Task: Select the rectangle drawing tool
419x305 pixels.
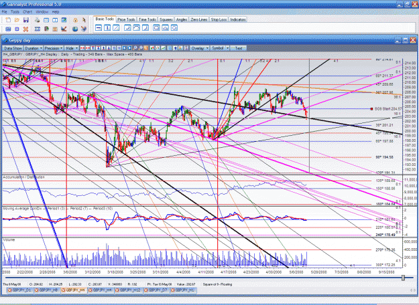Action: [157, 27]
